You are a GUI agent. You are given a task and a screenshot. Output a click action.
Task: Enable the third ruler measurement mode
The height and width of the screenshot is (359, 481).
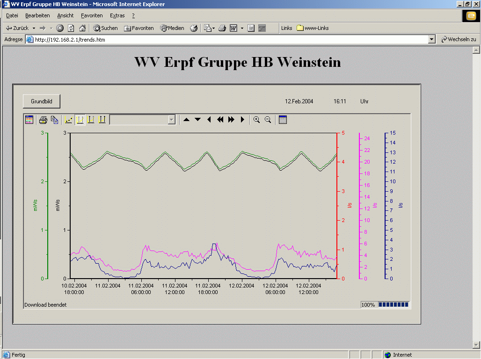[x=103, y=120]
